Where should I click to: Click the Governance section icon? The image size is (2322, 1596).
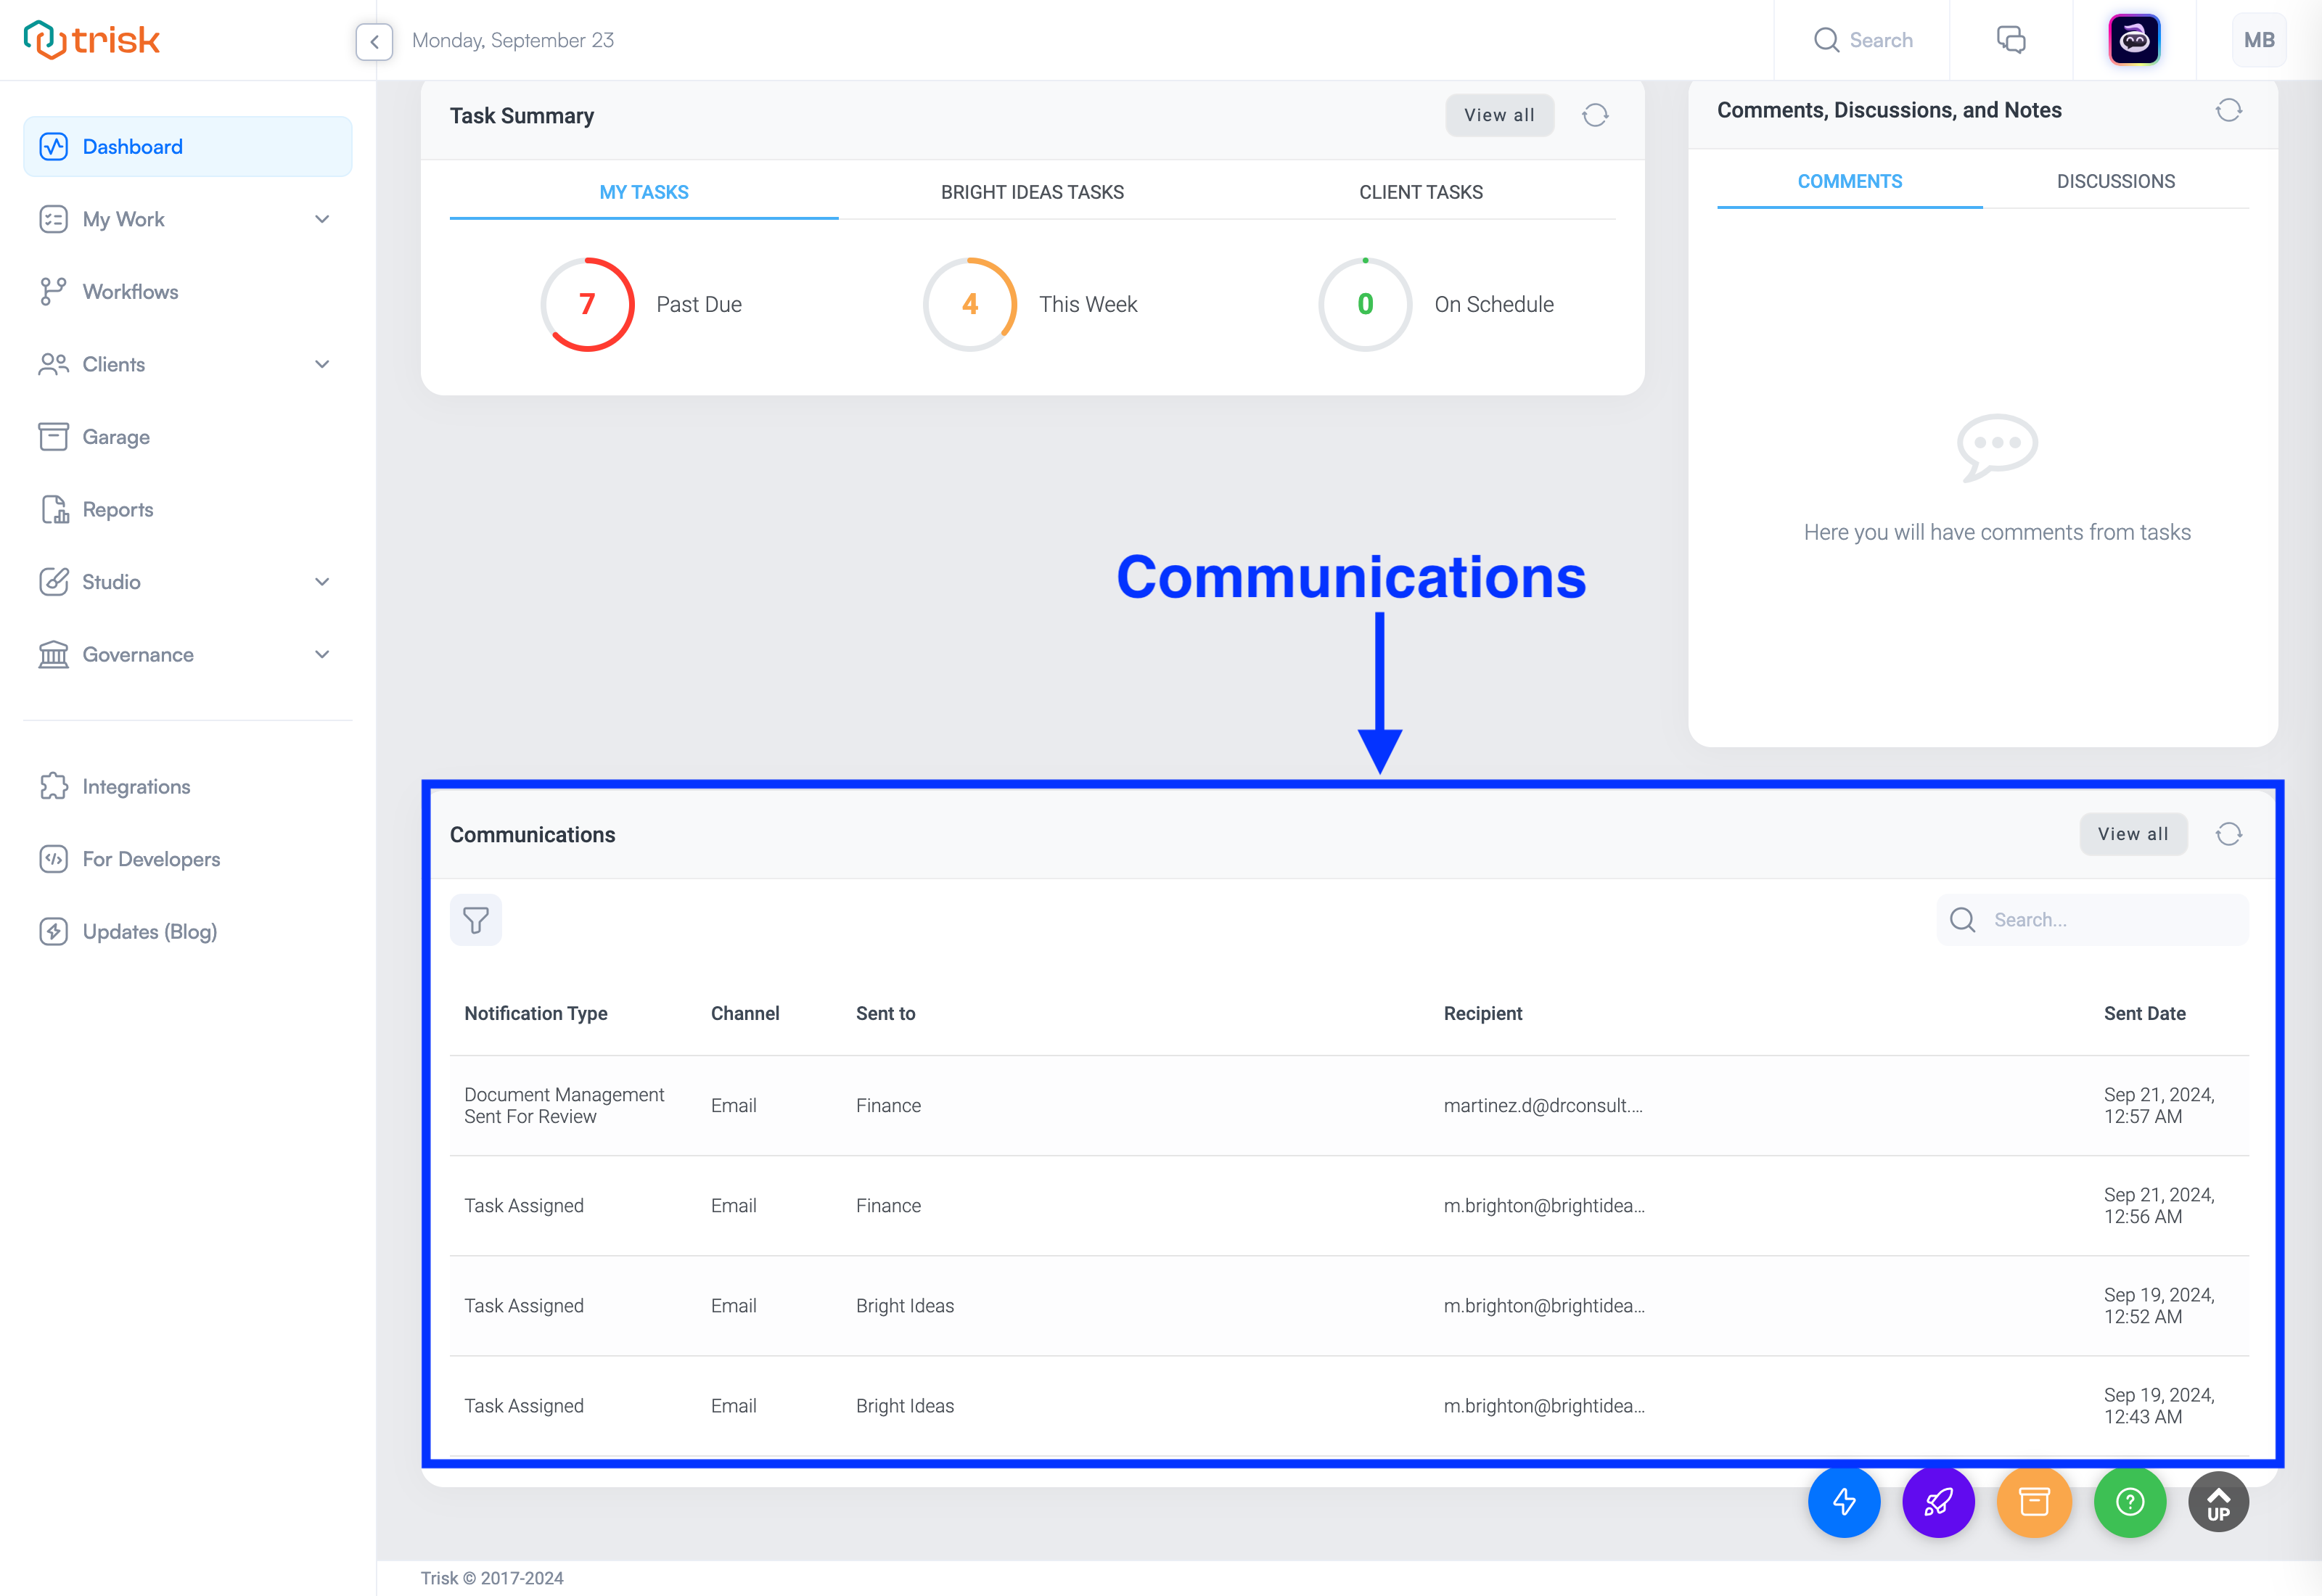tap(52, 654)
